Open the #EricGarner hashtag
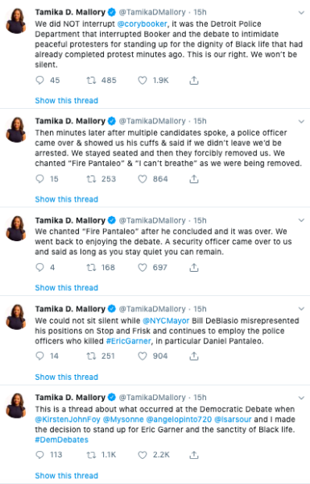The image size is (310, 484). click(129, 341)
